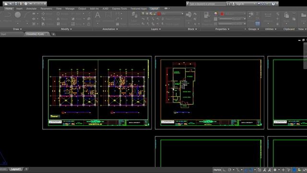Select the Mirror tool in Modify panel

[x=59, y=19]
